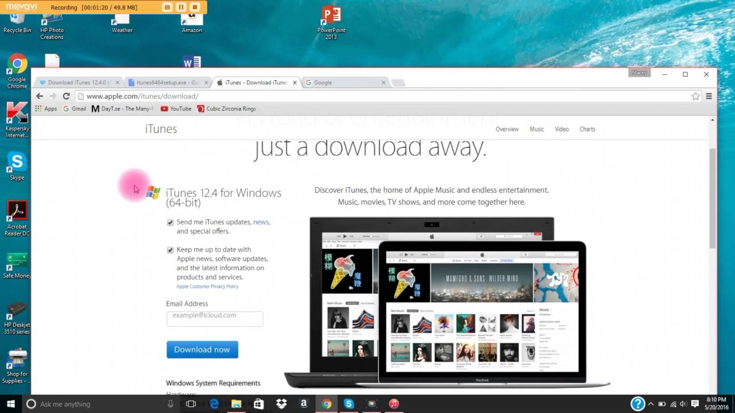The image size is (735, 413).
Task: Click the Cortana microphone icon
Action: pos(170,404)
